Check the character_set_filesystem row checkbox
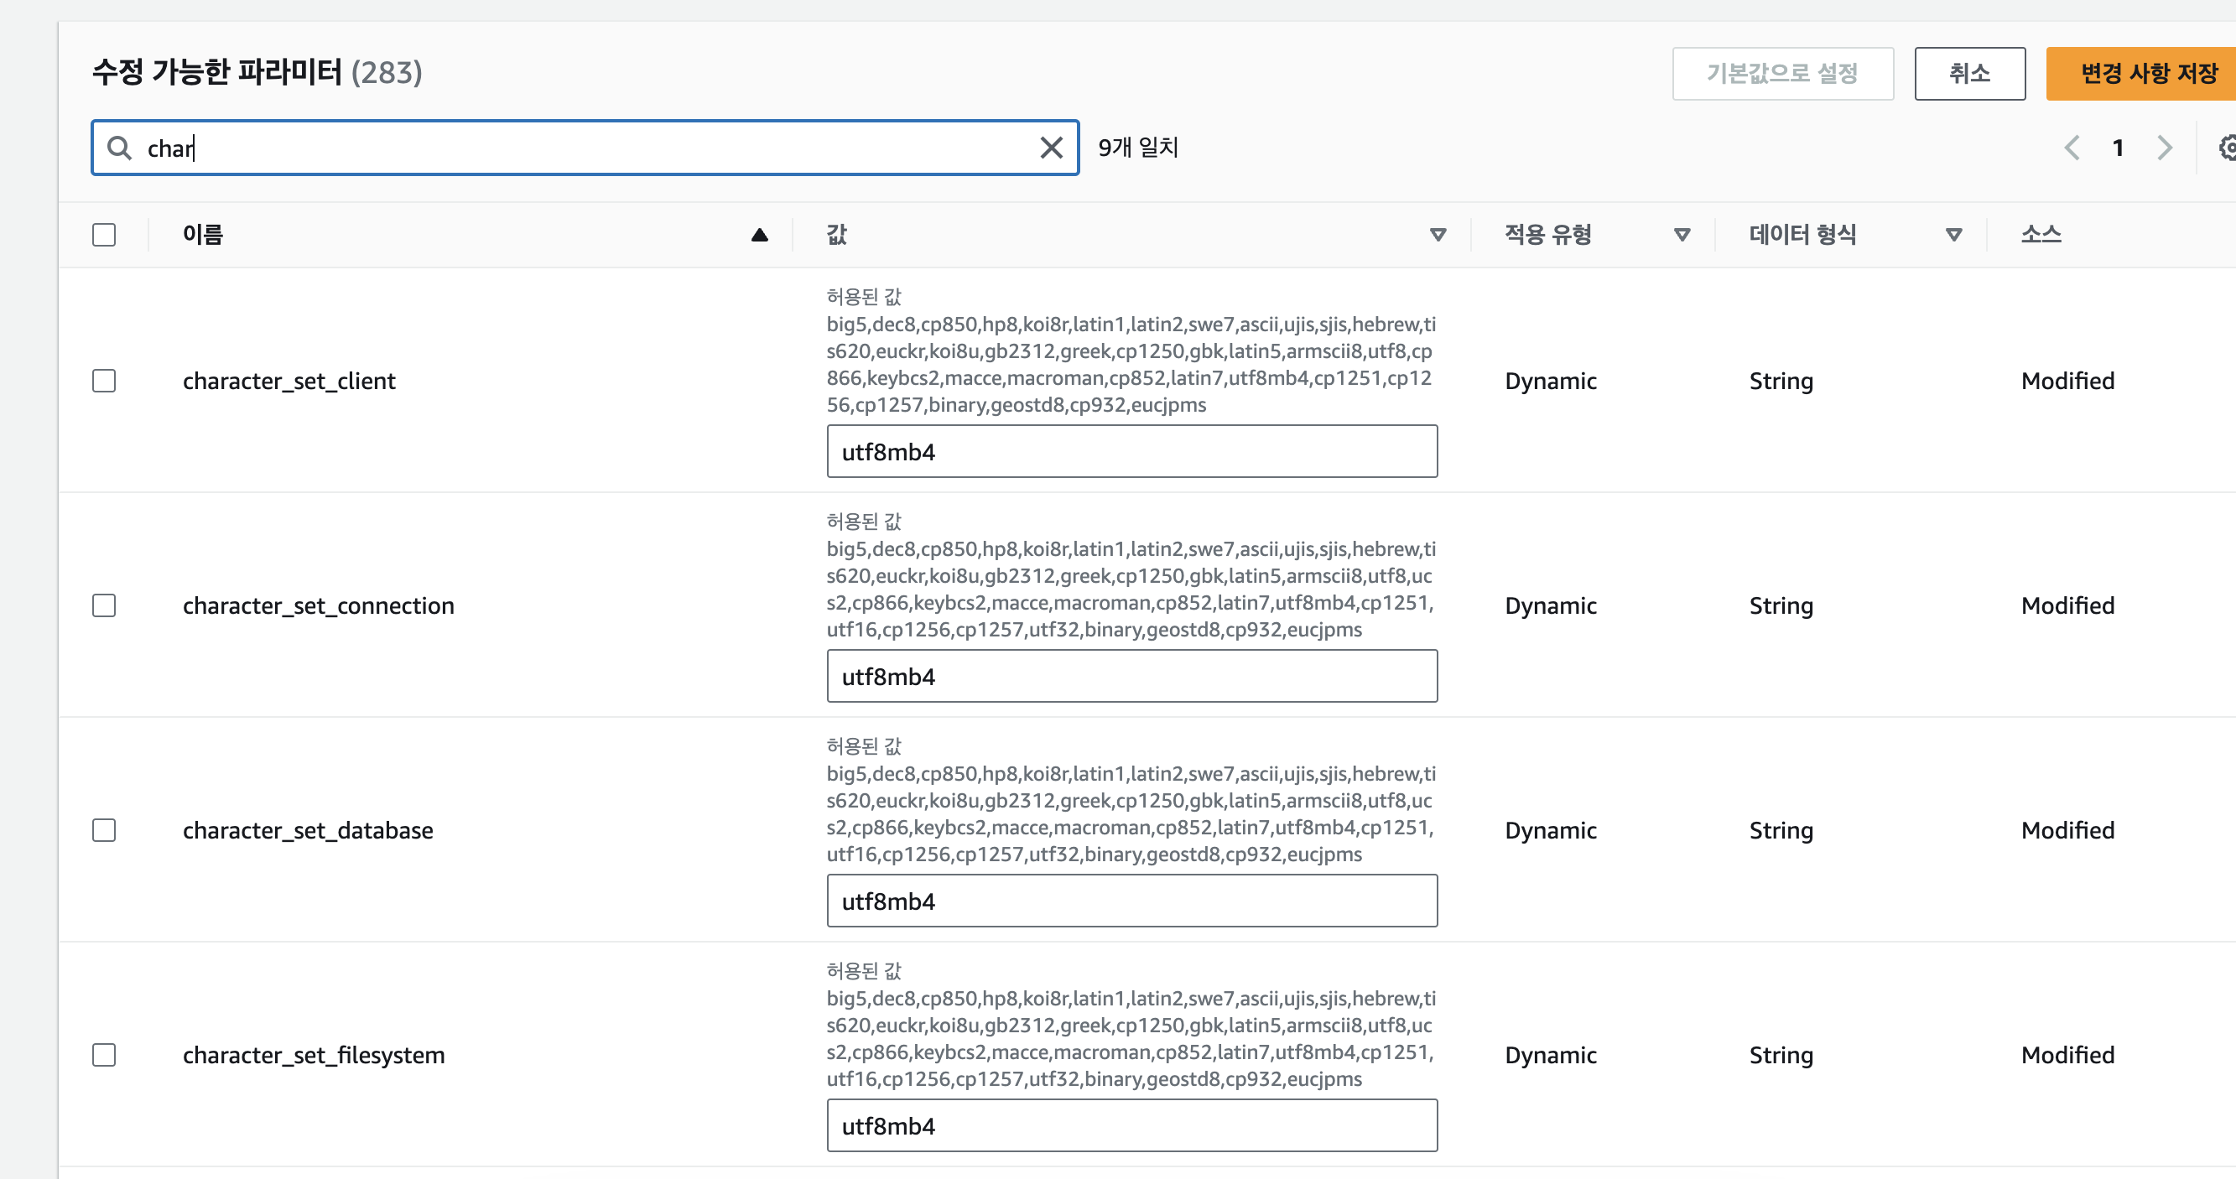The image size is (2236, 1179). coord(104,1055)
